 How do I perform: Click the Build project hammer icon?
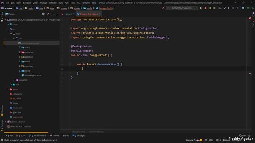click(163, 8)
